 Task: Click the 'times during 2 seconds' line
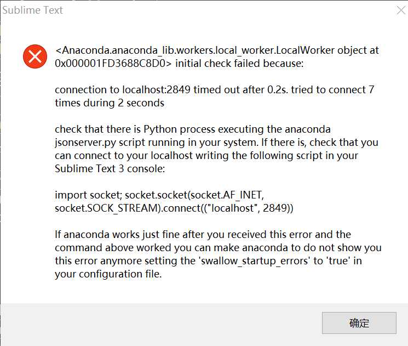(110, 103)
